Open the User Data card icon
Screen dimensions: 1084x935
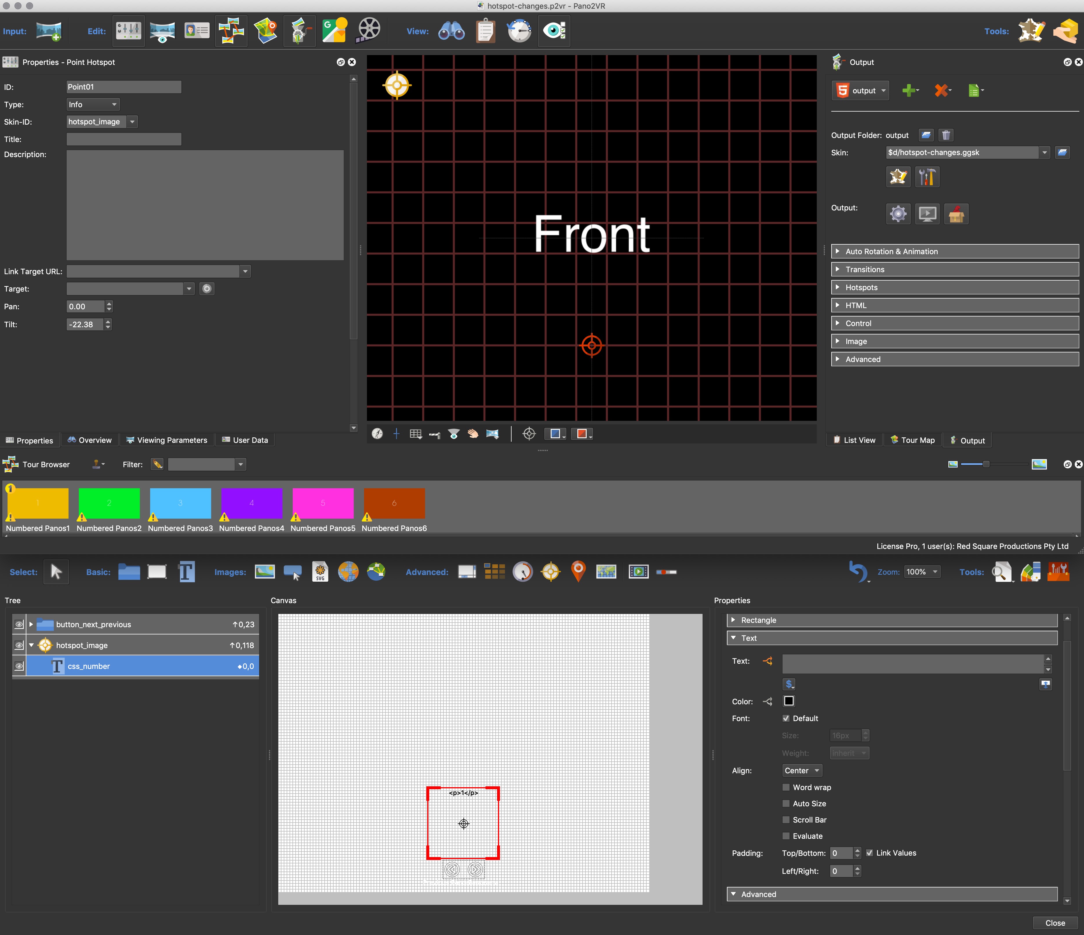pos(197,31)
